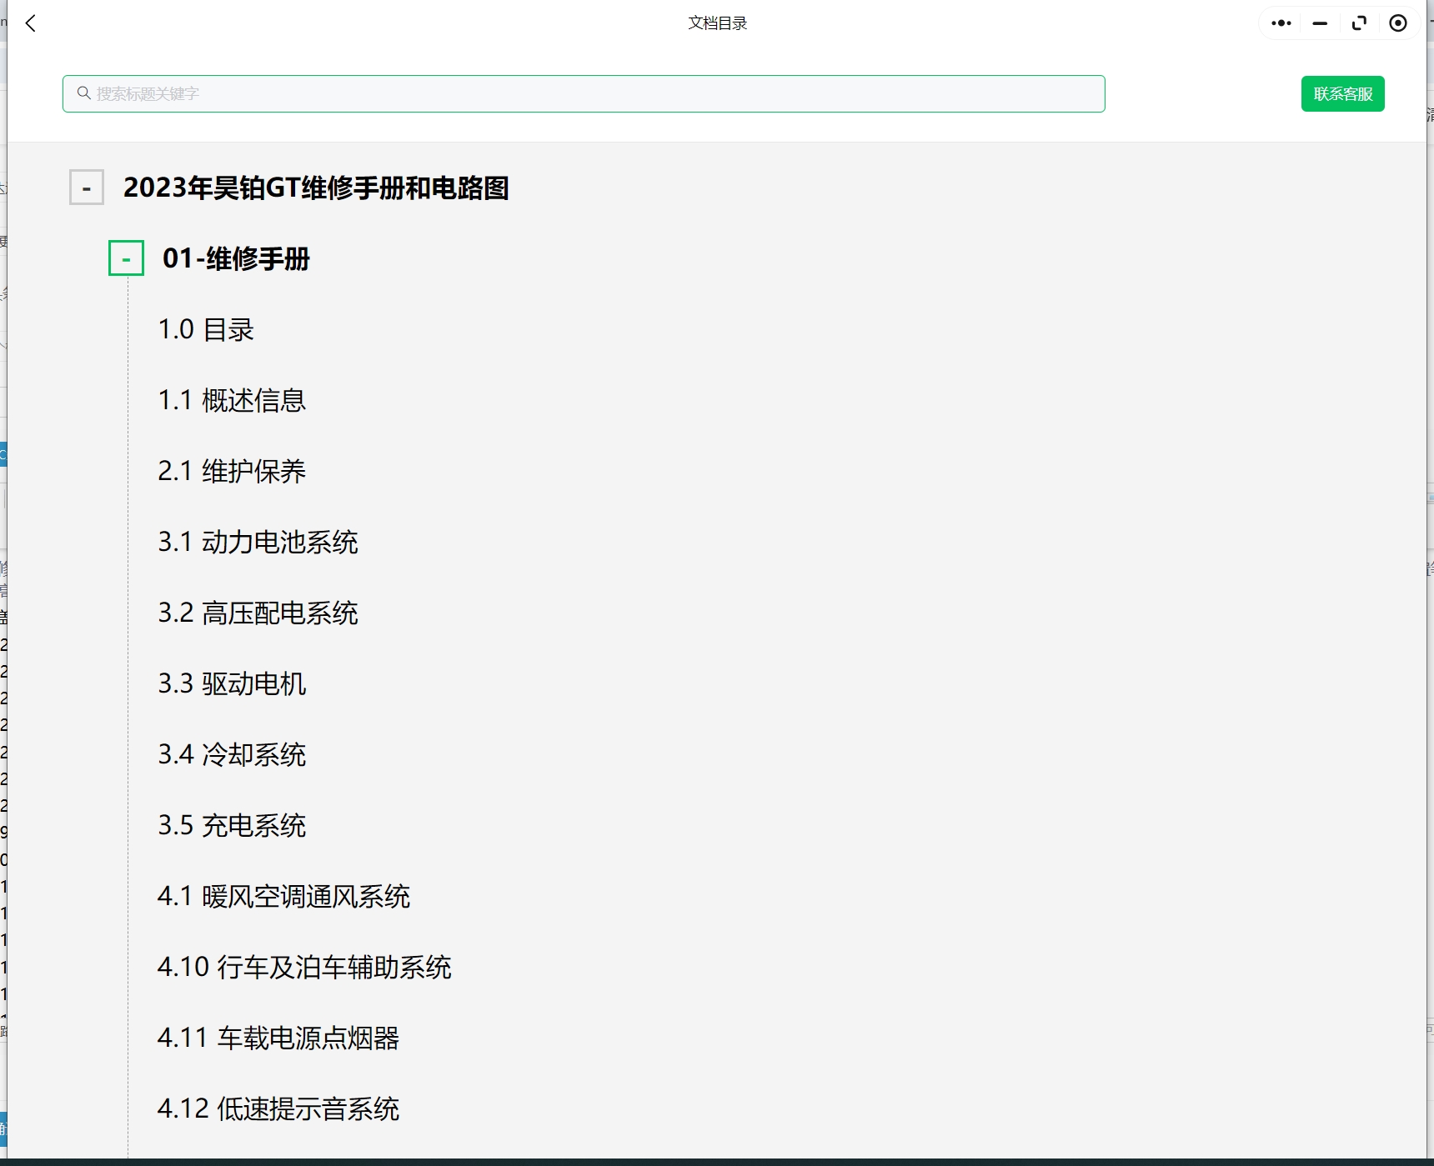Open 4.10 行车及泊车辅助系统
The width and height of the screenshot is (1434, 1166).
click(x=305, y=968)
